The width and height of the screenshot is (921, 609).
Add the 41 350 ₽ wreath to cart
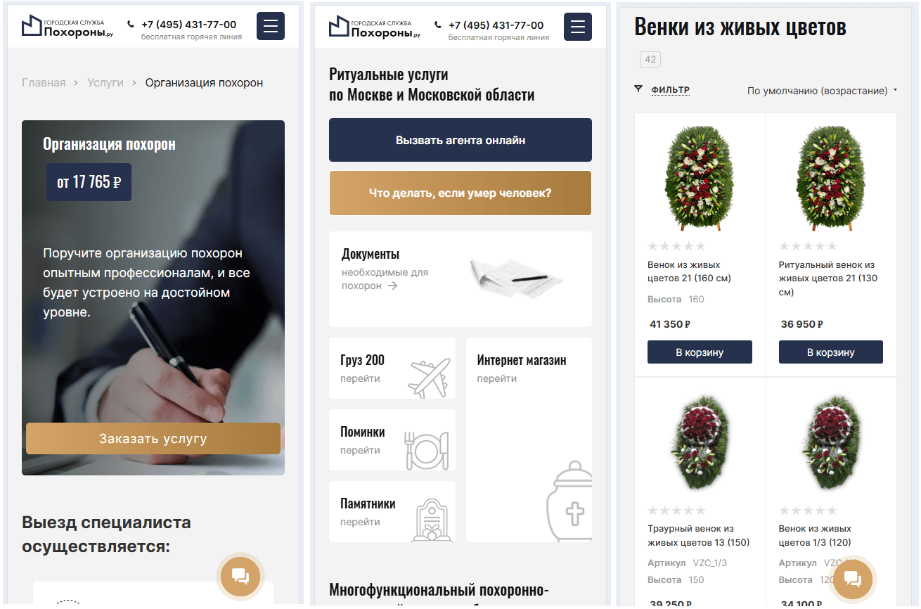tap(700, 352)
